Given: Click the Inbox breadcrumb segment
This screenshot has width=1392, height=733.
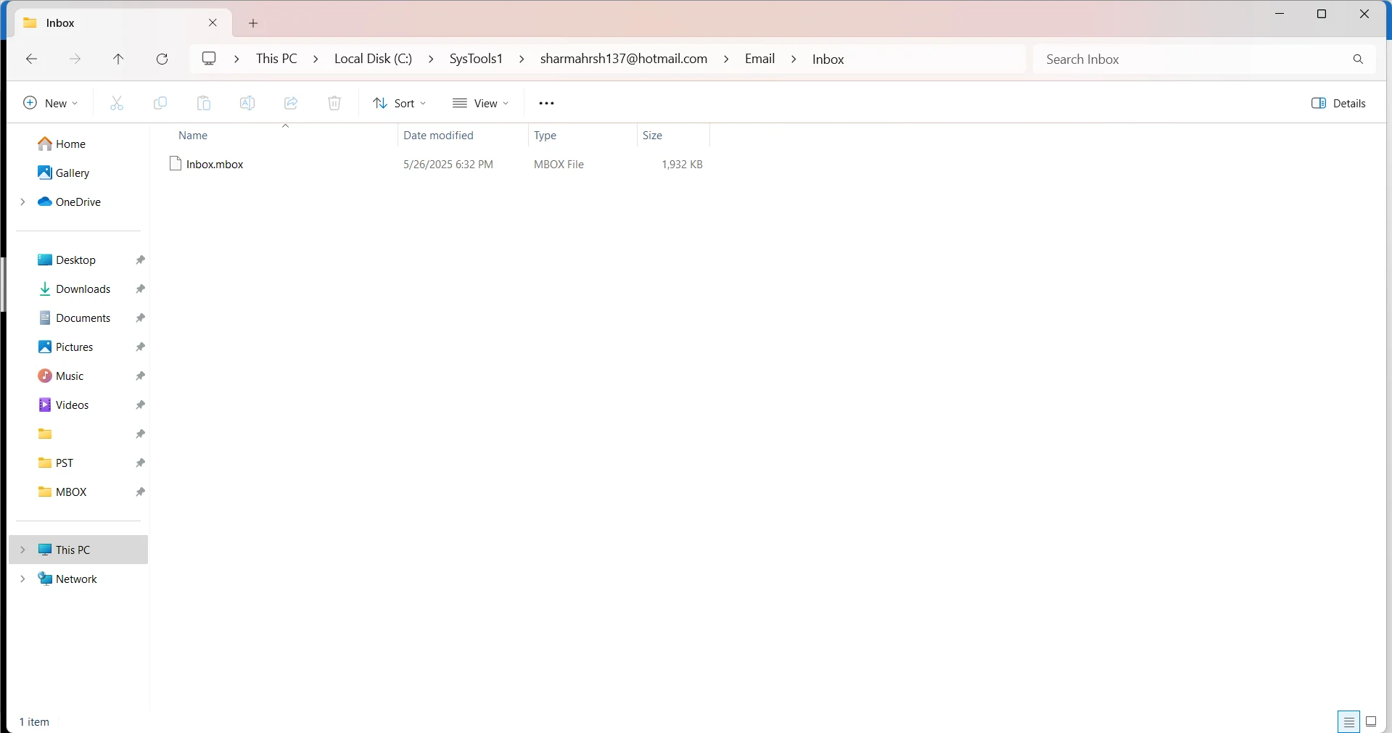Looking at the screenshot, I should [828, 59].
